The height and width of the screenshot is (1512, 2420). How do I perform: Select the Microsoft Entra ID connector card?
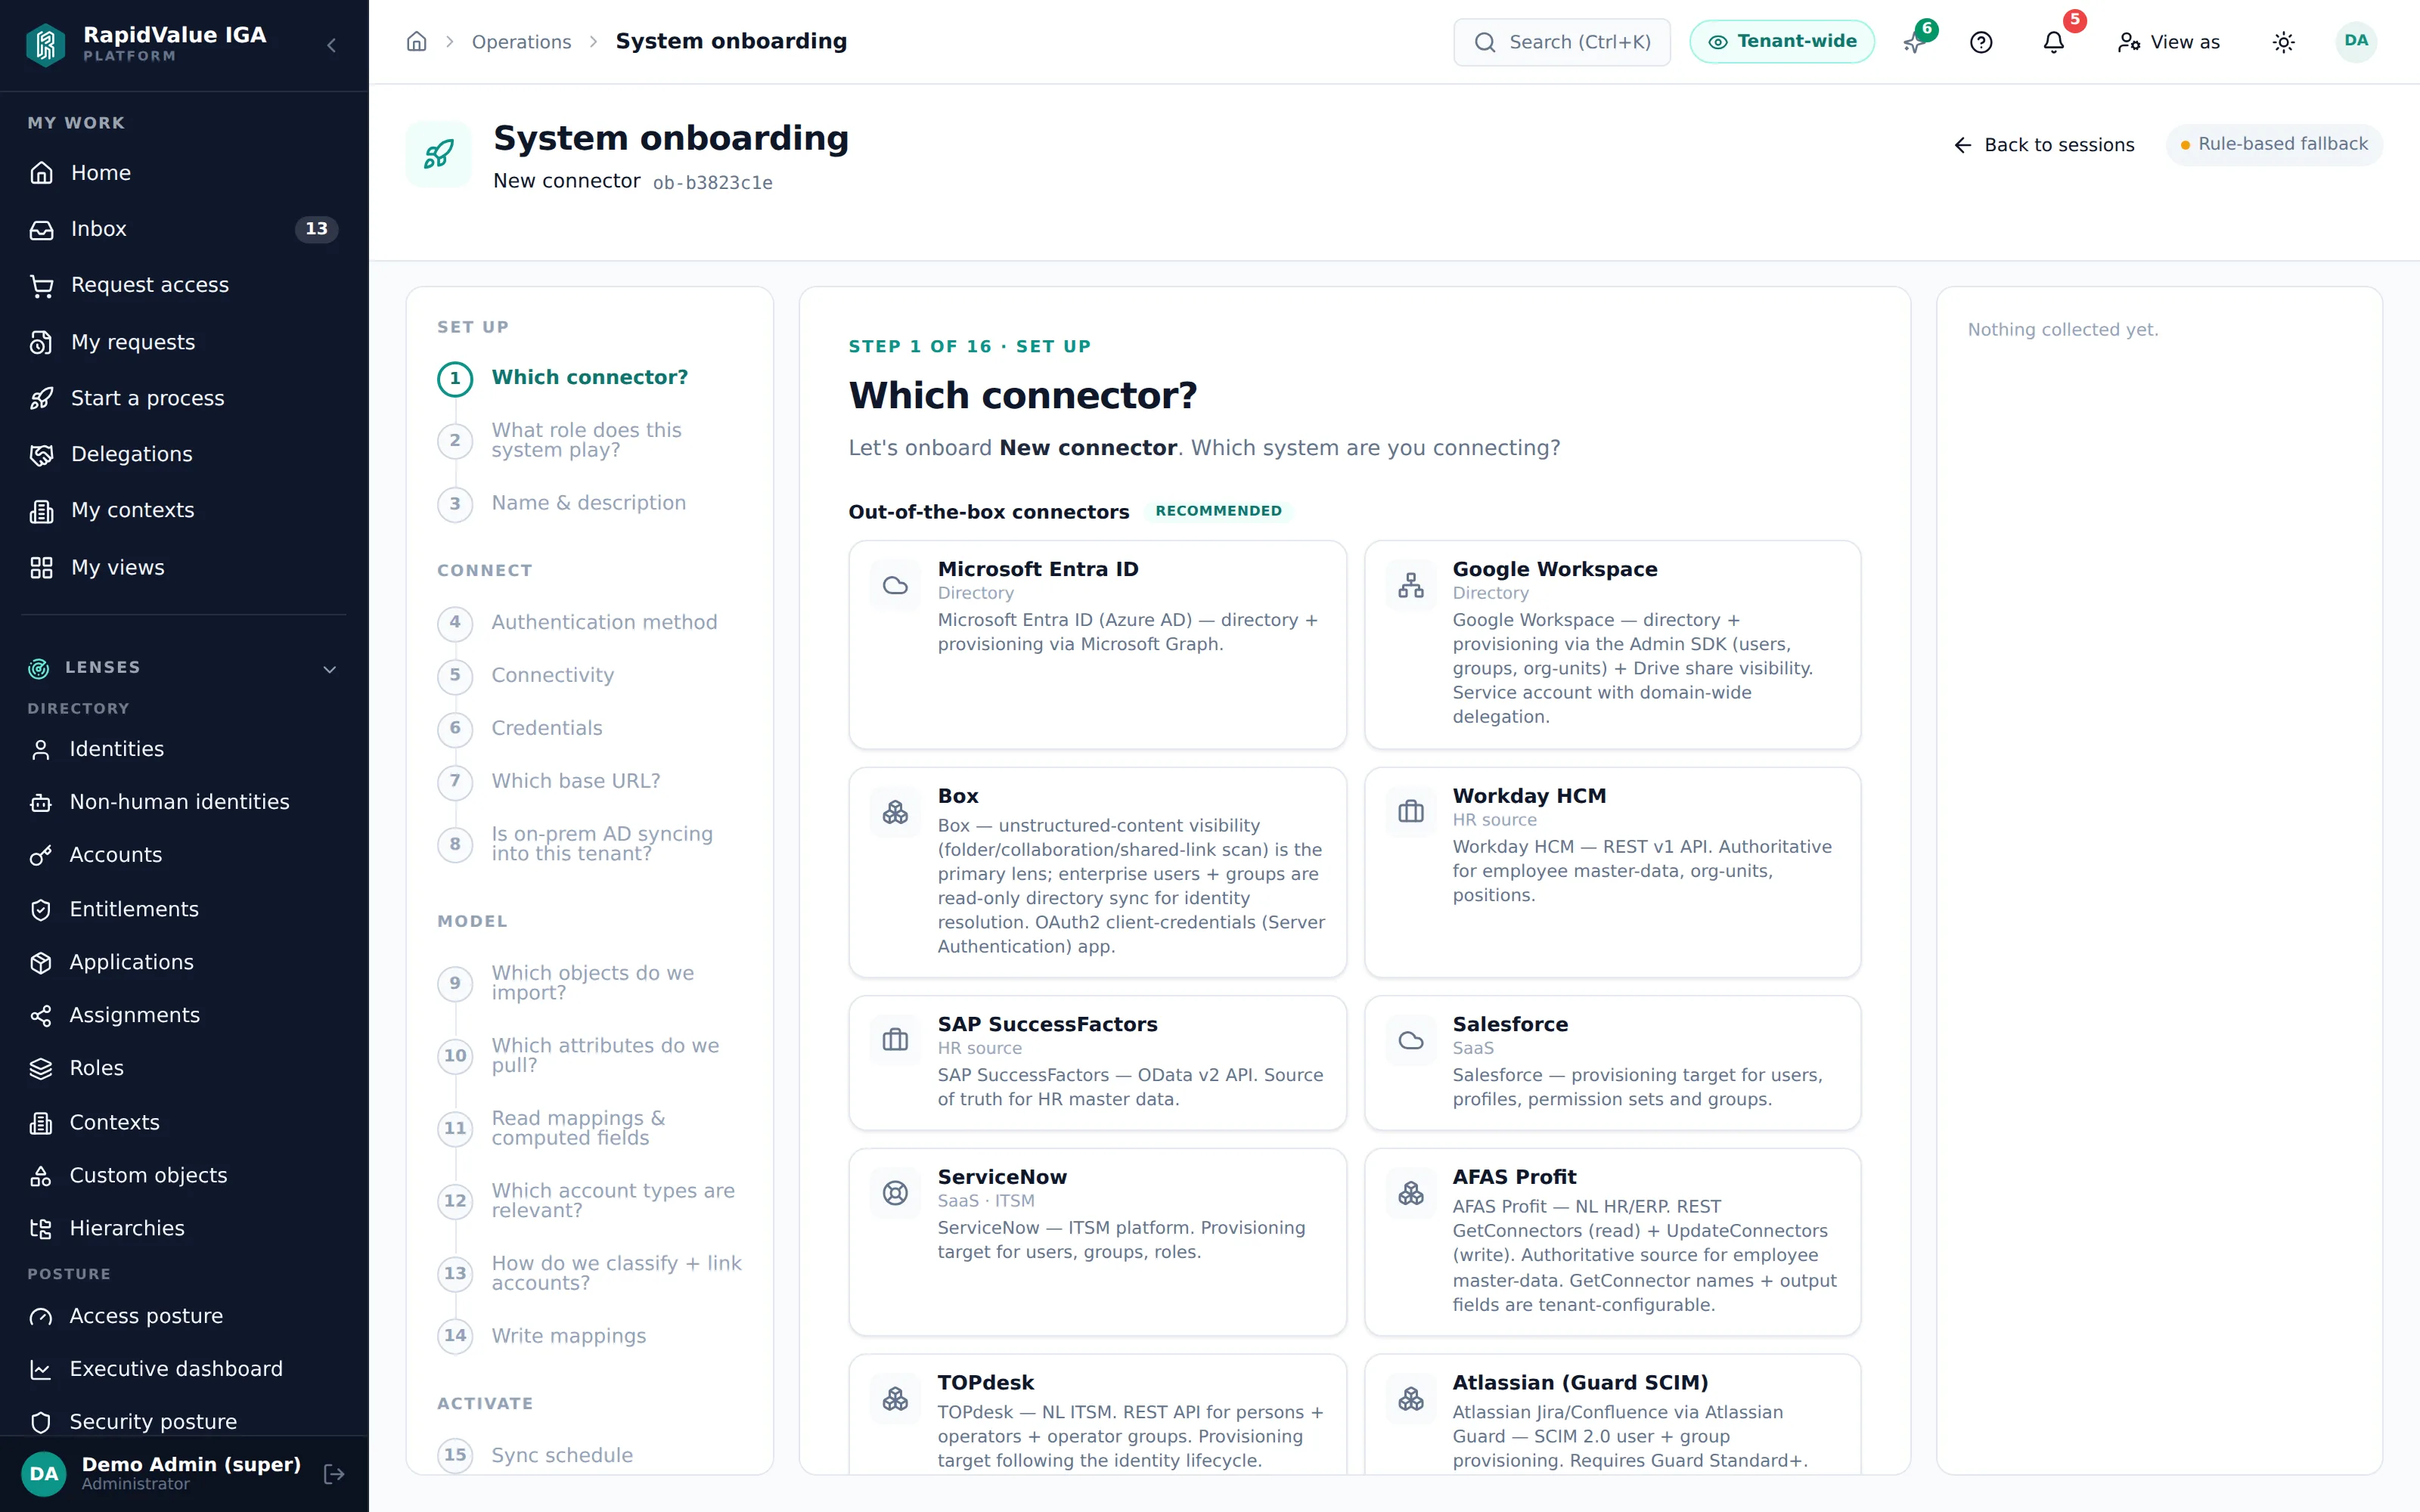[1097, 644]
